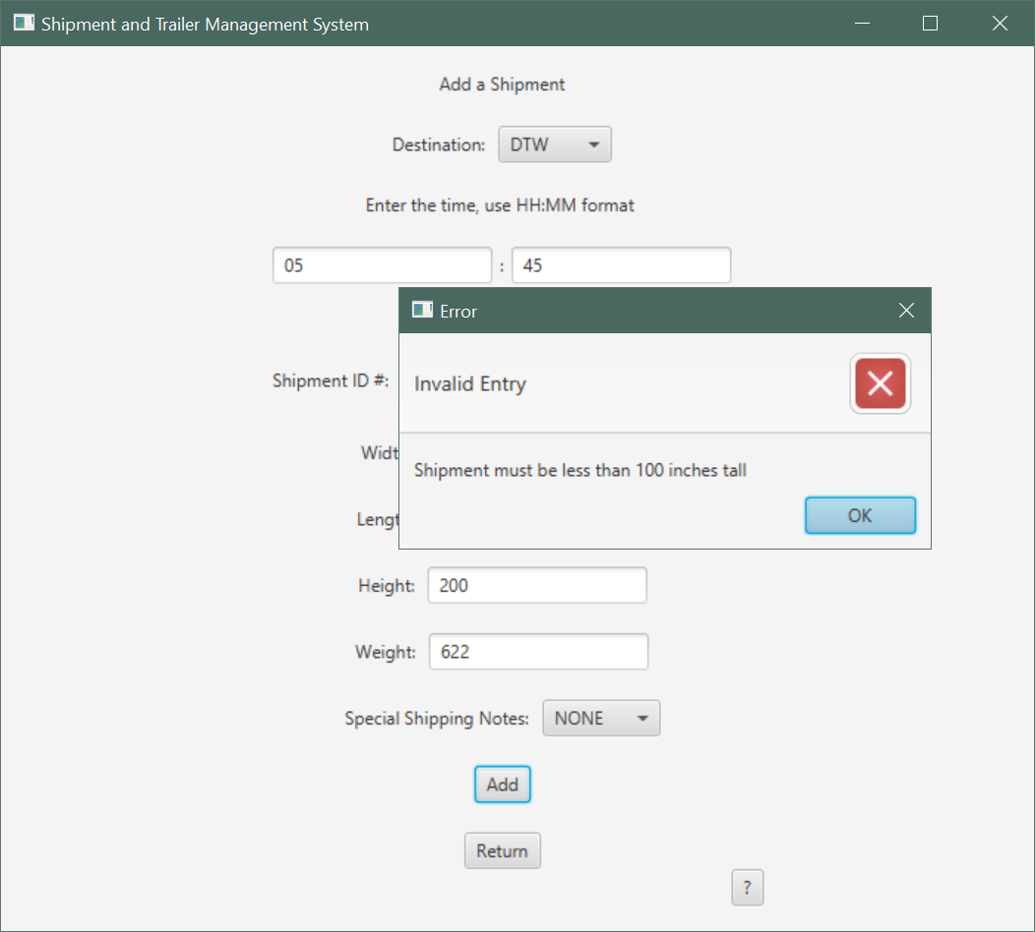Click the Invalid Entry message text
The height and width of the screenshot is (932, 1035).
tap(469, 383)
